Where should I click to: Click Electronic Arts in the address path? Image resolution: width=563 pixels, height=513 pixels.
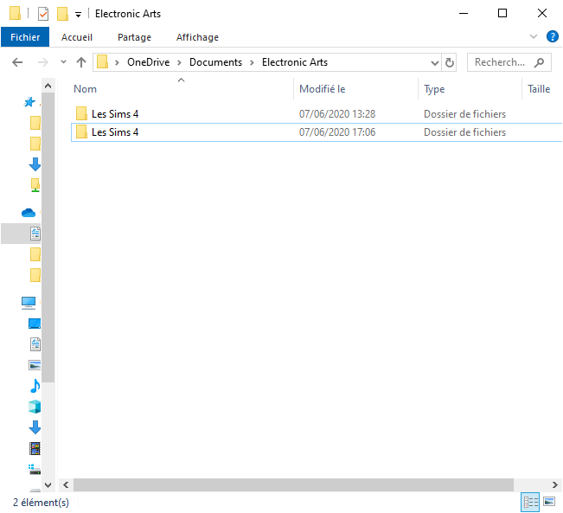click(295, 62)
